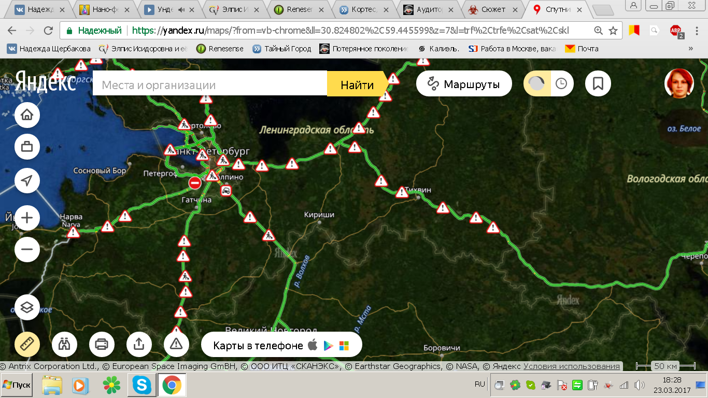Reload the page
The height and width of the screenshot is (398, 708).
pyautogui.click(x=48, y=31)
